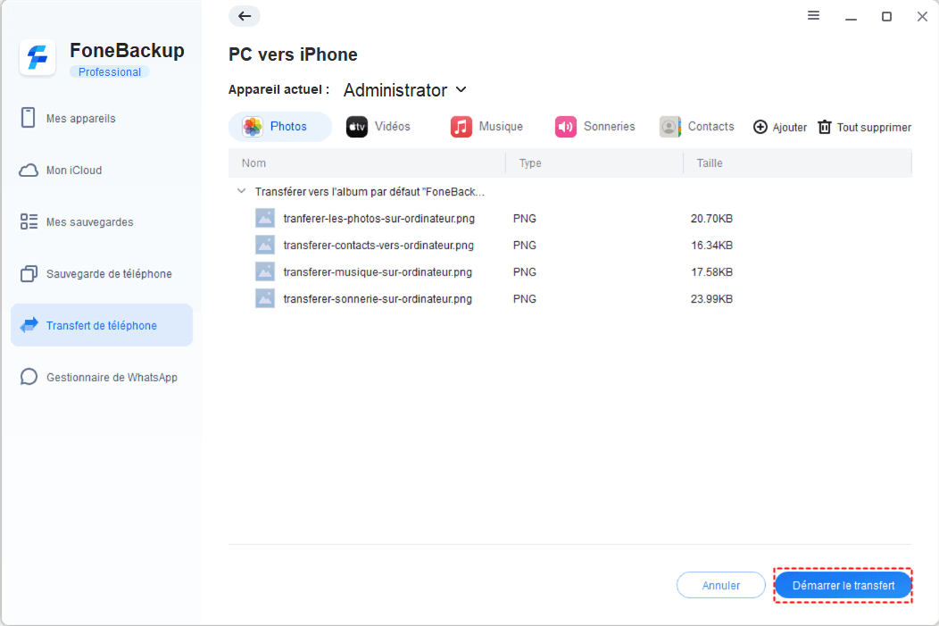This screenshot has height=626, width=939.
Task: Click the phone icon beside Mes appareils
Action: (29, 118)
